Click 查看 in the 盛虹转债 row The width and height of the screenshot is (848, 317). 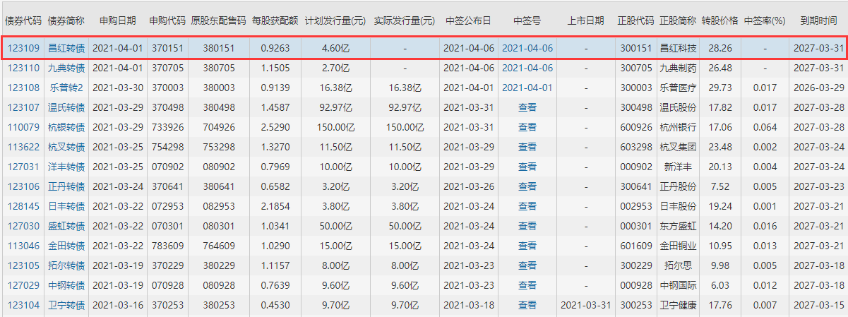click(x=527, y=227)
